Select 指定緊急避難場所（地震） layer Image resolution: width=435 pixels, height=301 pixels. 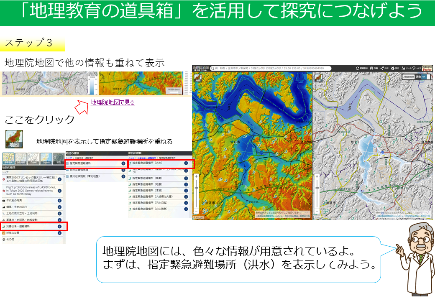[159, 184]
